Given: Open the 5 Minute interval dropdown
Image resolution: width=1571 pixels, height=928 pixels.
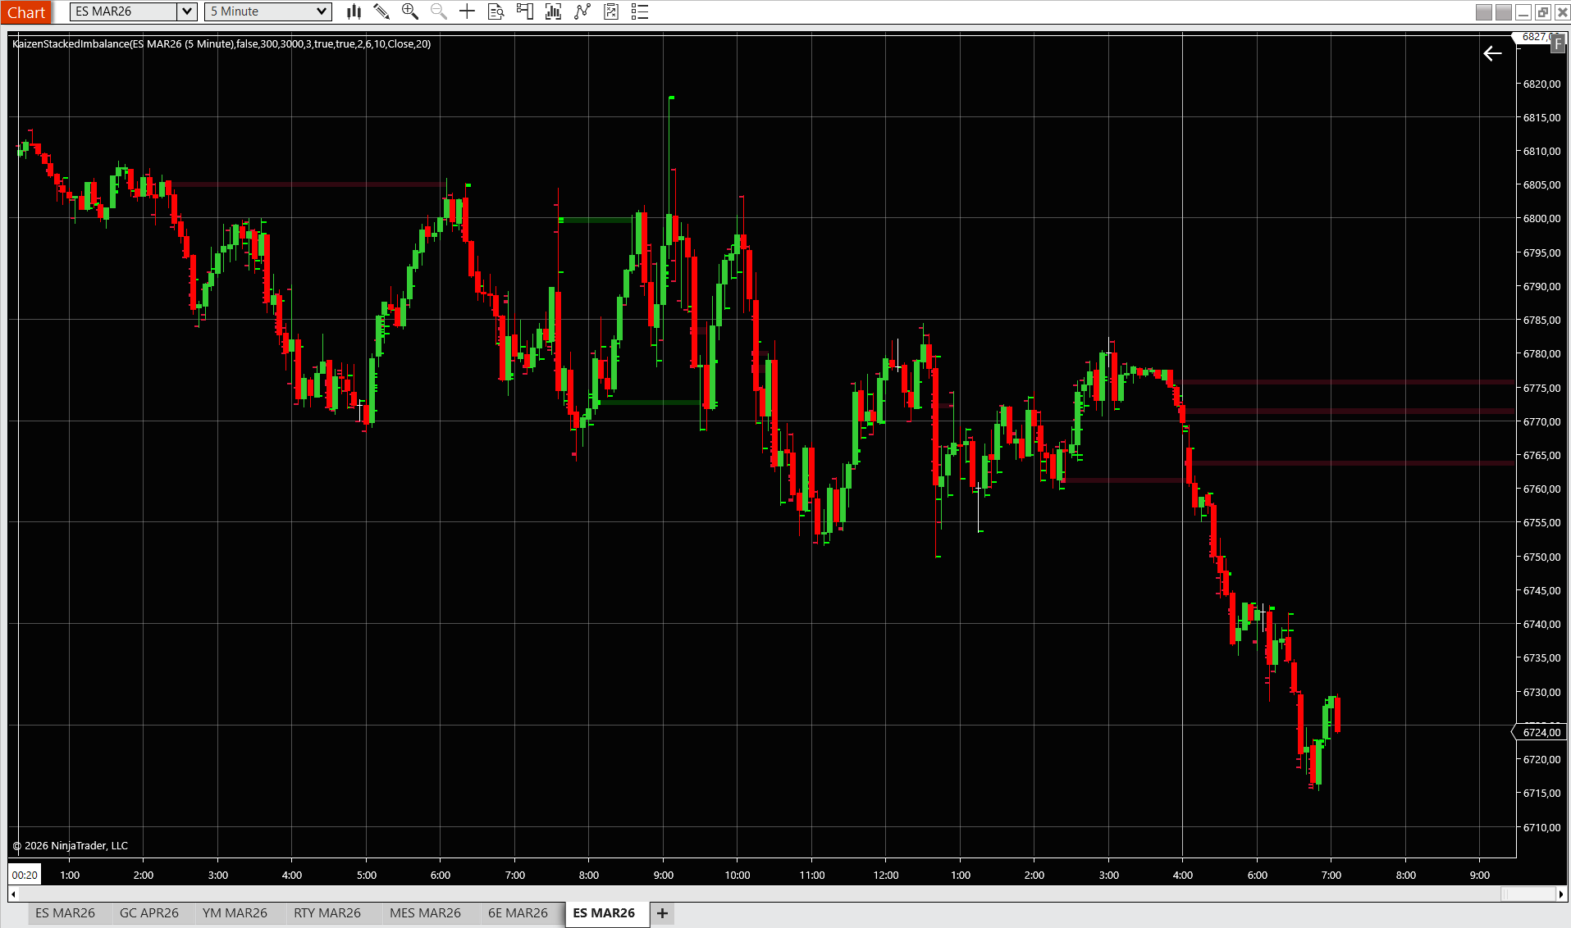Looking at the screenshot, I should (322, 11).
